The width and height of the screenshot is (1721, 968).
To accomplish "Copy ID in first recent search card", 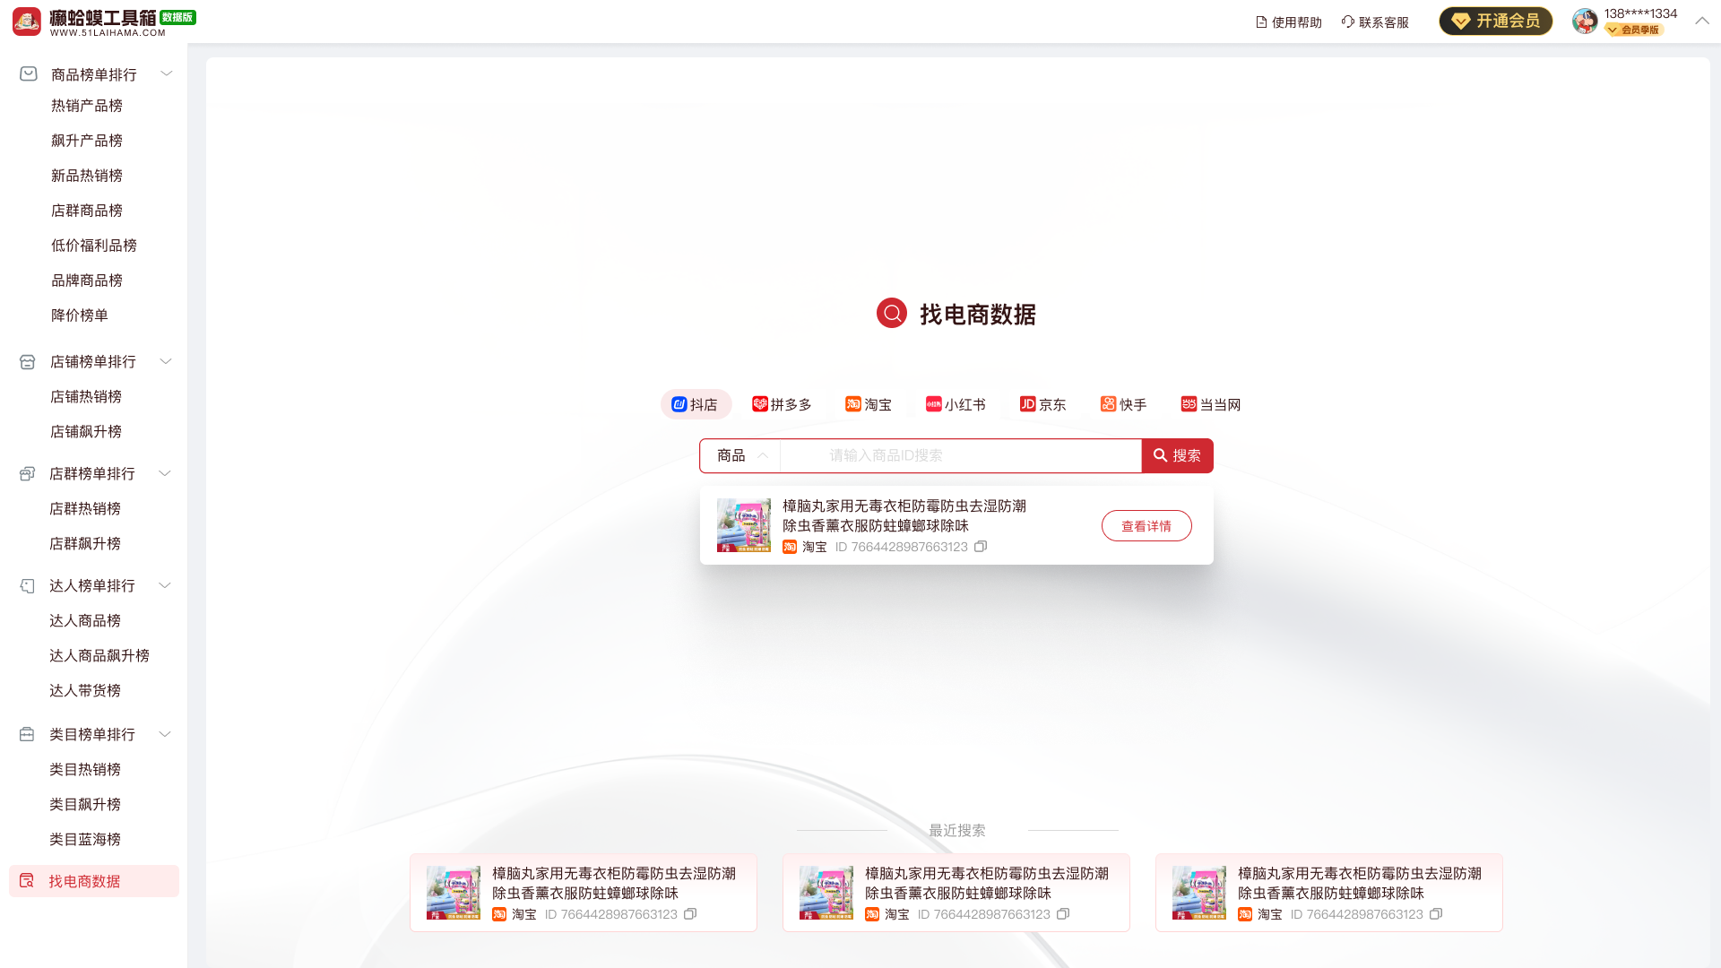I will click(x=690, y=914).
